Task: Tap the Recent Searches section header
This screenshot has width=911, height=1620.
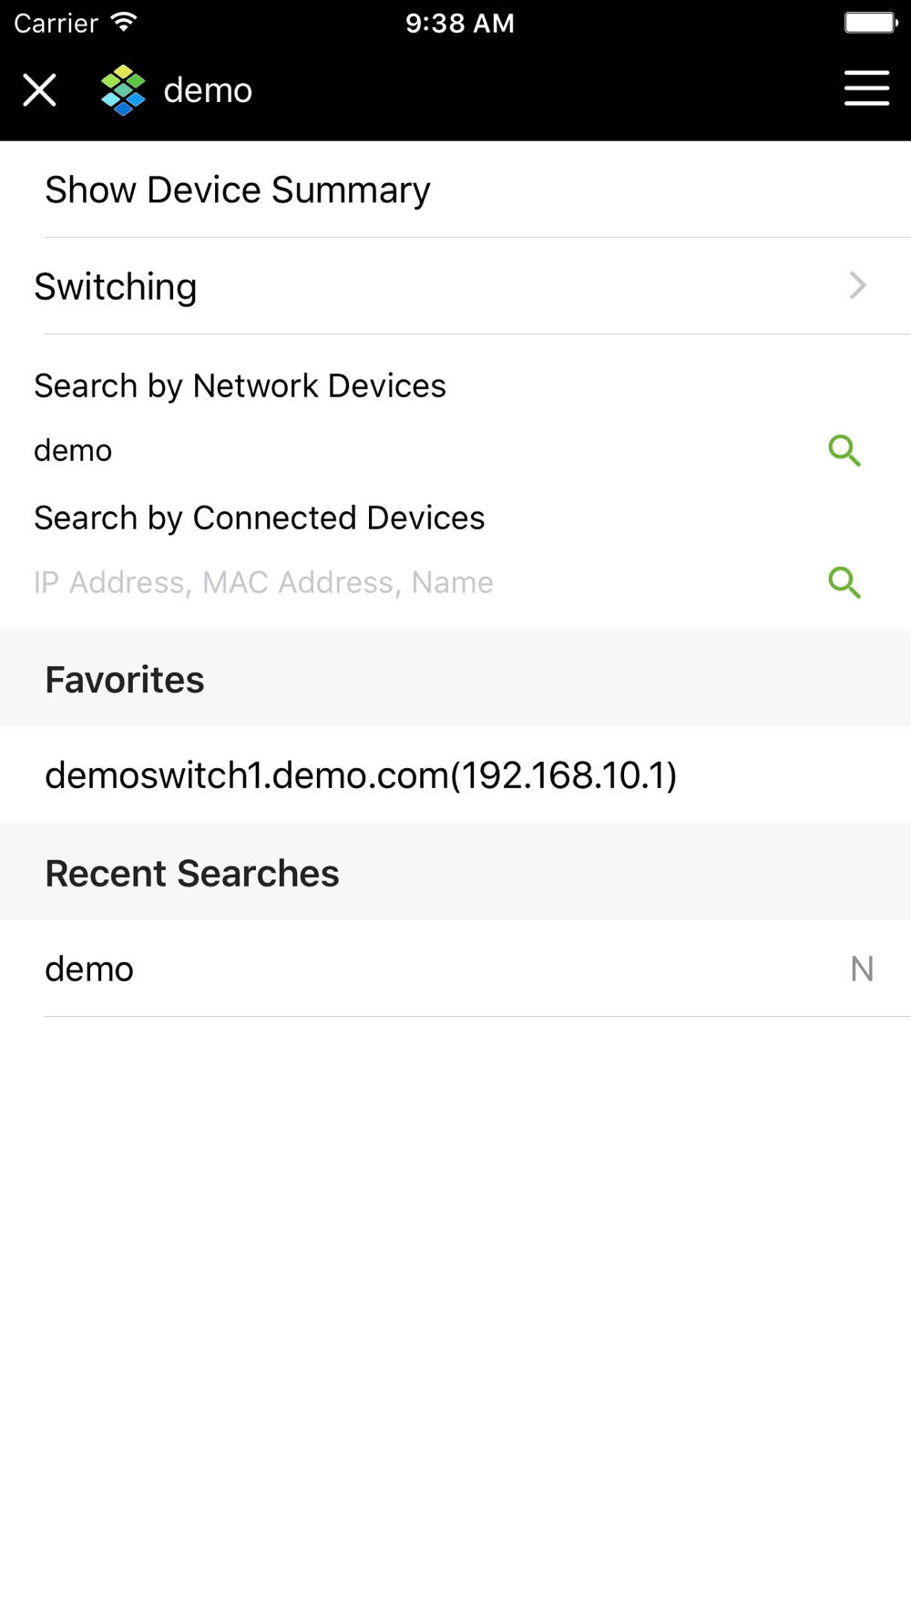Action: (455, 873)
